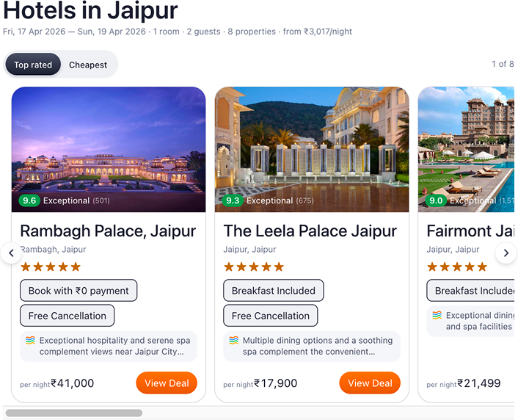The width and height of the screenshot is (518, 420).
Task: Open Rambagh Palace, Jaipur hotel title
Action: 108,231
